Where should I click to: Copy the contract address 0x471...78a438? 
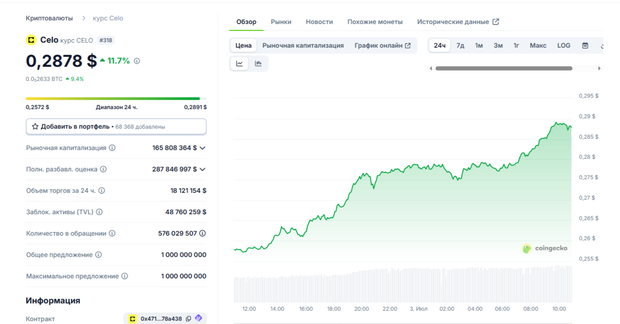coord(188,319)
